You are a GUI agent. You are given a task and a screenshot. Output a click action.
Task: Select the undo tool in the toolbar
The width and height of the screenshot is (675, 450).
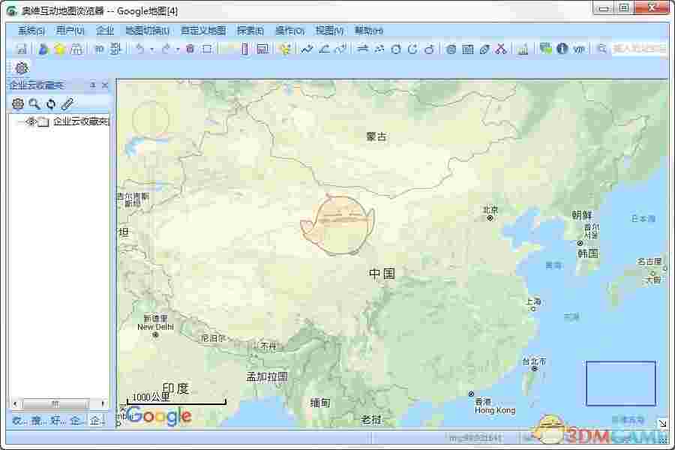(140, 49)
